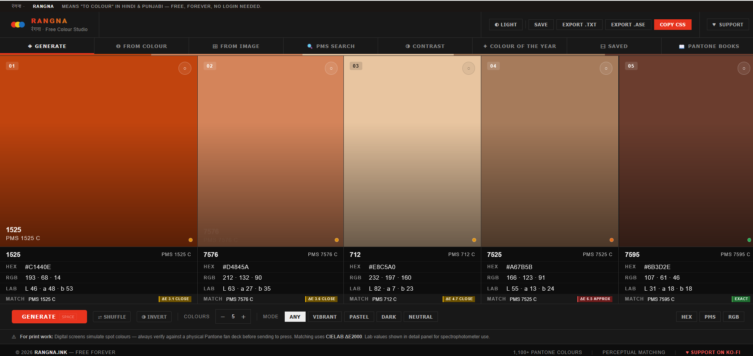Click the Copy CSS button
This screenshot has width=753, height=356.
(x=672, y=24)
